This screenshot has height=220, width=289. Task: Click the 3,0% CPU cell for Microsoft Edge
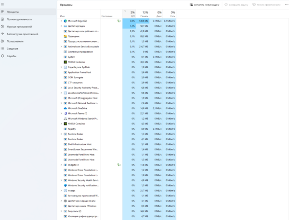coord(129,21)
